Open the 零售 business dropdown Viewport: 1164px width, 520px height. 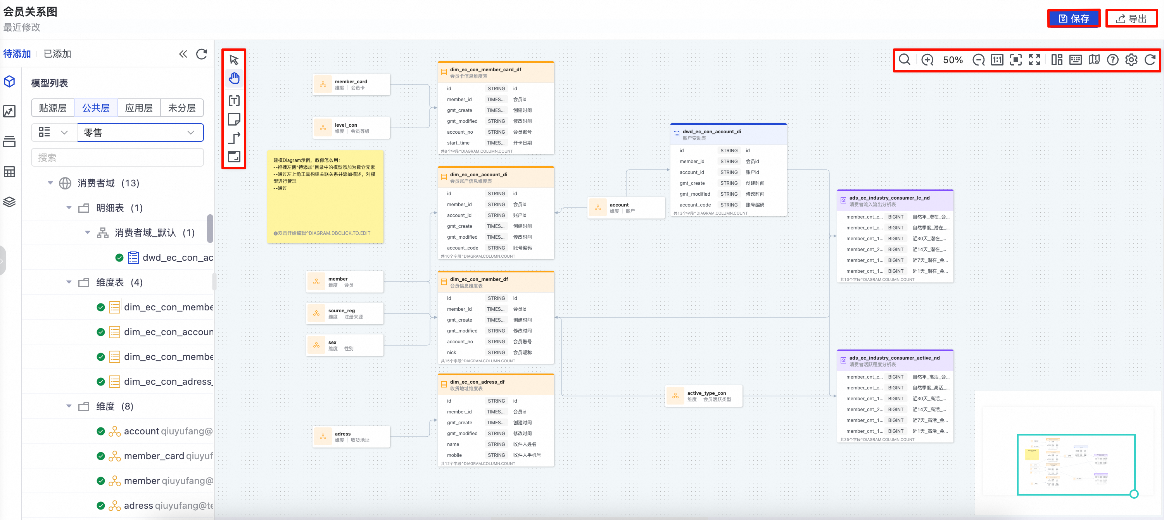click(x=140, y=133)
